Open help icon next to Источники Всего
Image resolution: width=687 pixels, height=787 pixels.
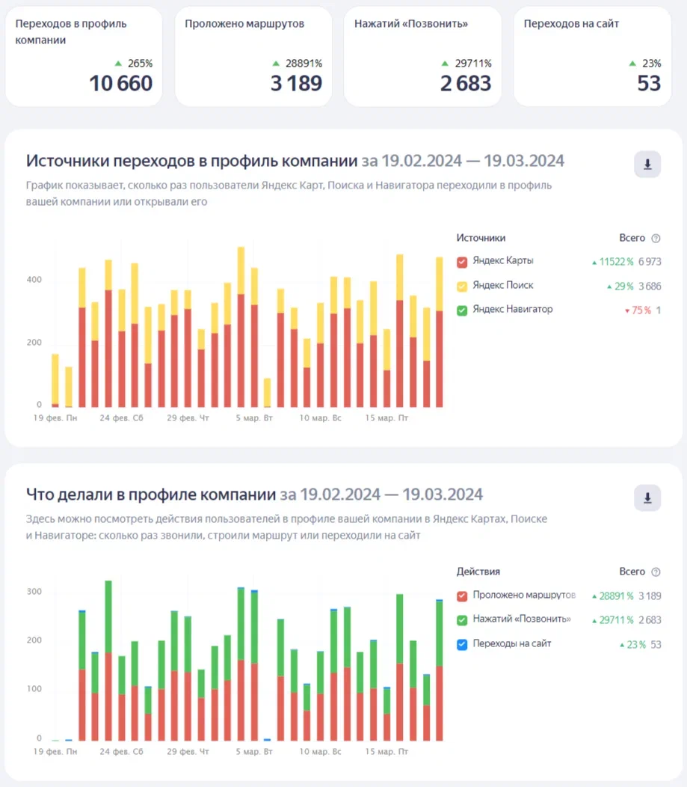pyautogui.click(x=656, y=239)
